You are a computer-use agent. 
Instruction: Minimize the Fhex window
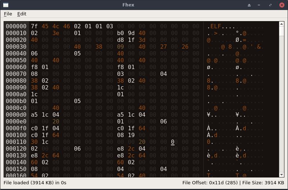(259, 5)
